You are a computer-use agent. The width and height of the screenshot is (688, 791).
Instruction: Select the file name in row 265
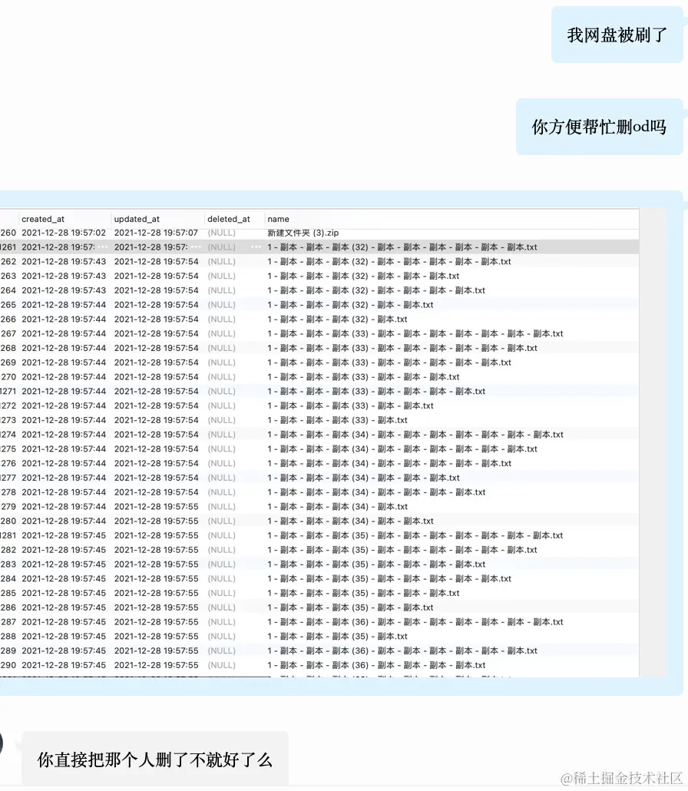point(350,305)
